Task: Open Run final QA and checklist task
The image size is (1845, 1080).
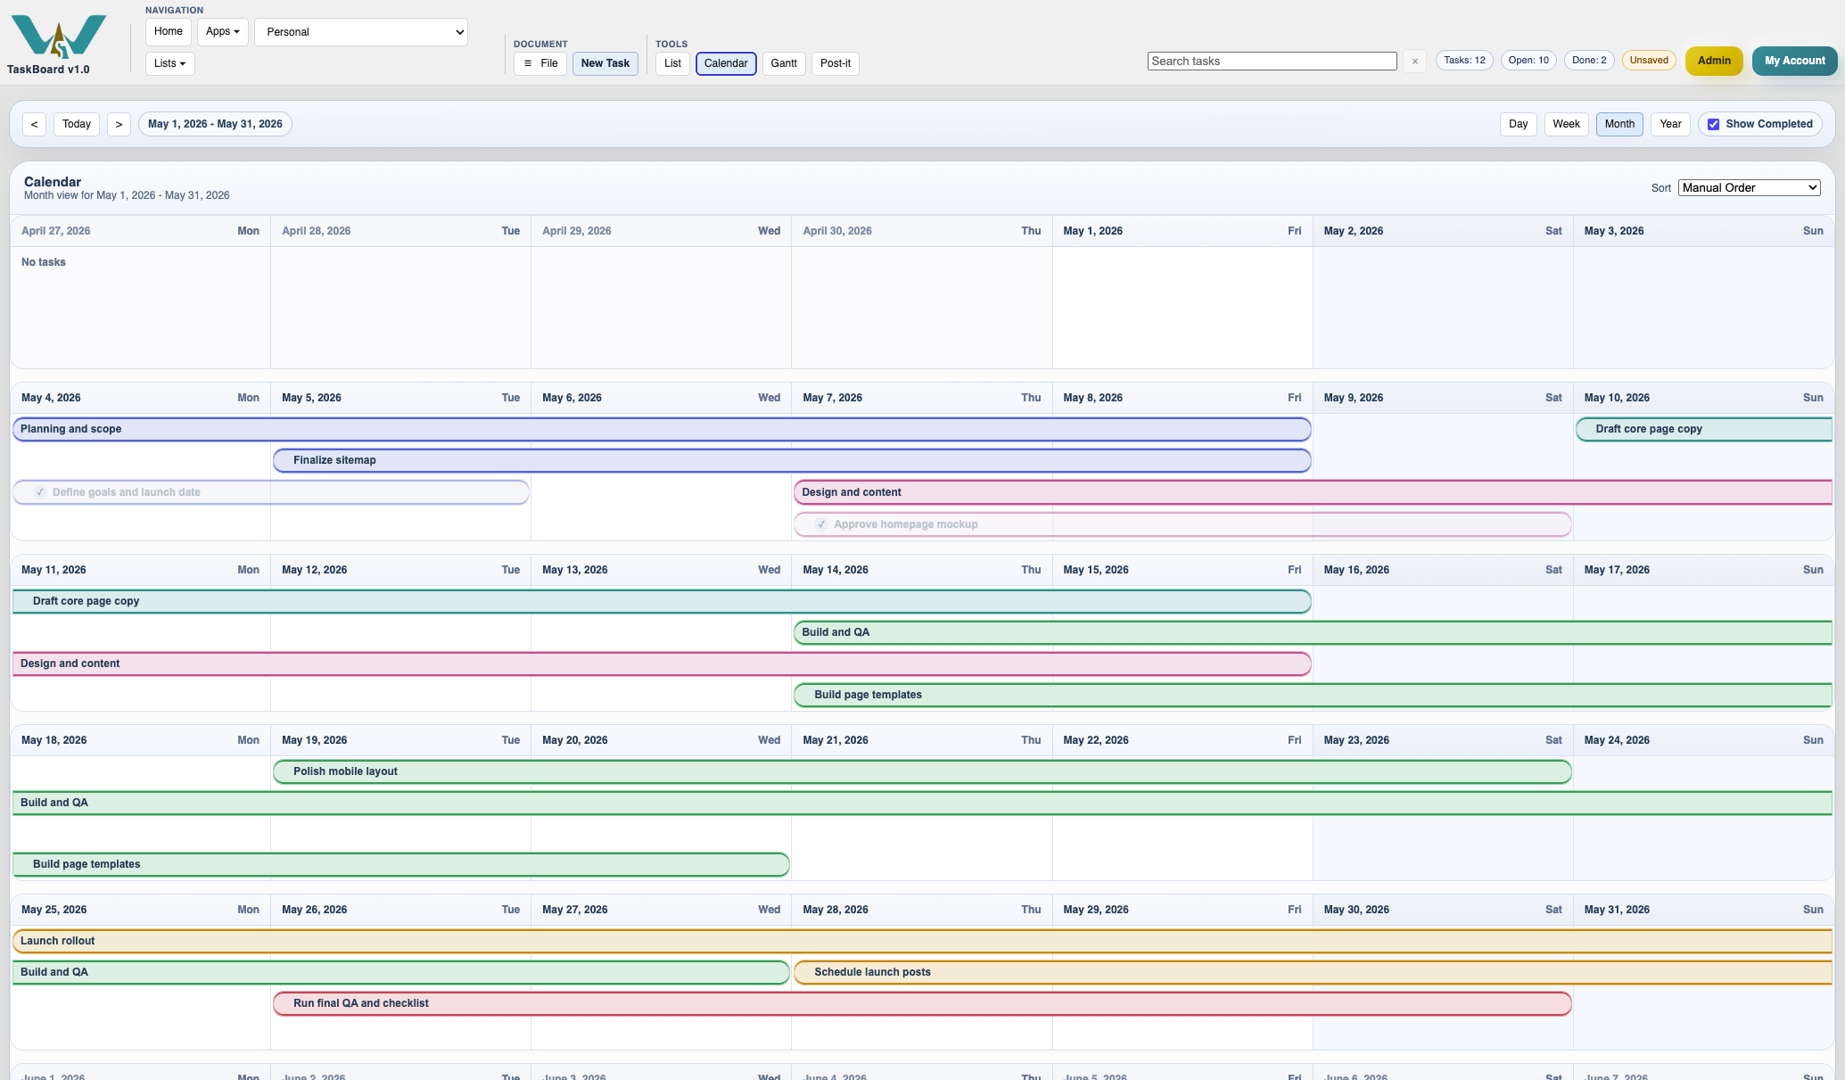Action: click(x=922, y=1003)
